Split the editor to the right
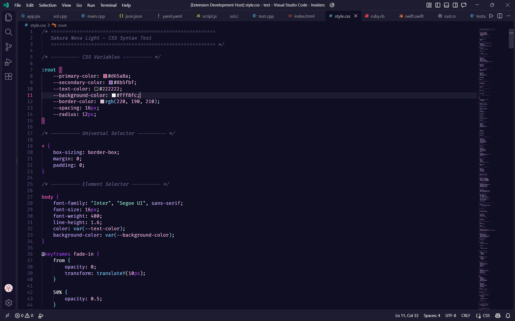515x321 pixels. [x=500, y=16]
